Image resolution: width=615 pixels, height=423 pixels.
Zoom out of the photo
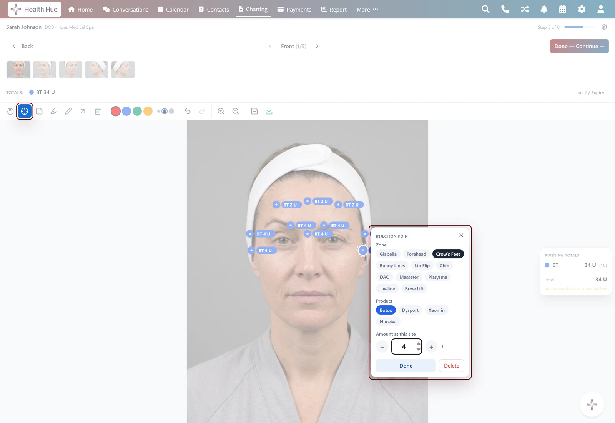(236, 111)
